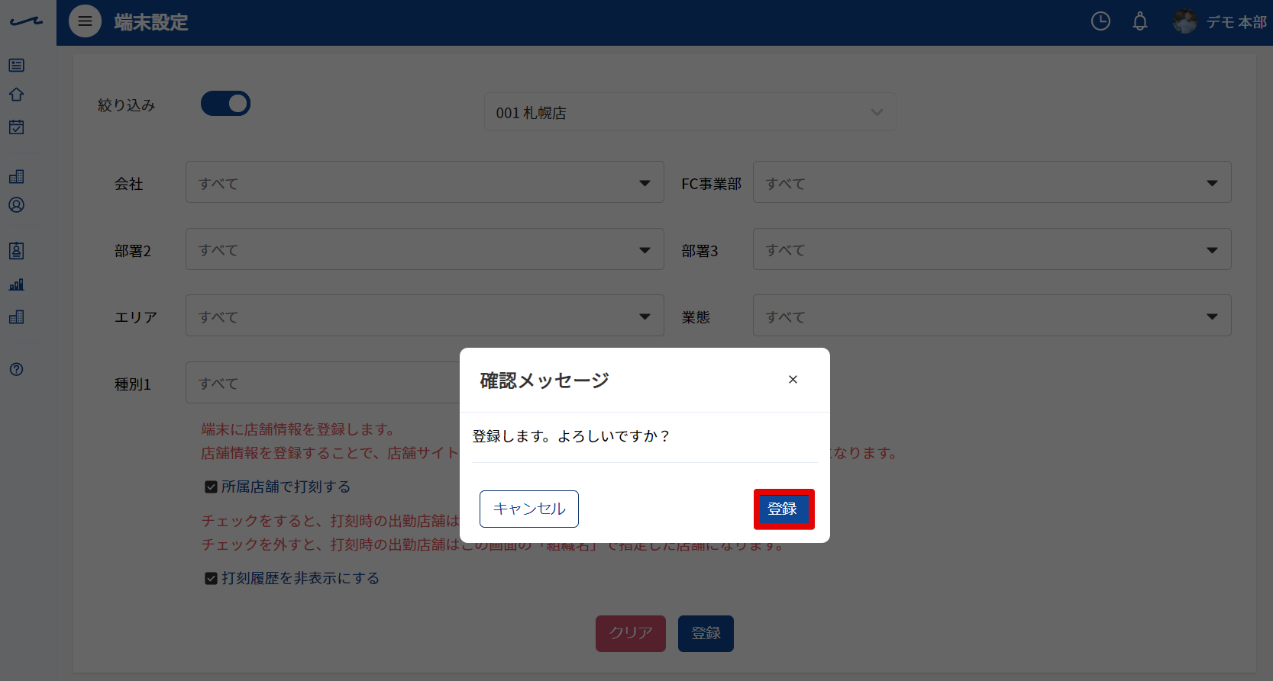The height and width of the screenshot is (681, 1273).
Task: Open the 会社 dropdown
Action: (425, 182)
